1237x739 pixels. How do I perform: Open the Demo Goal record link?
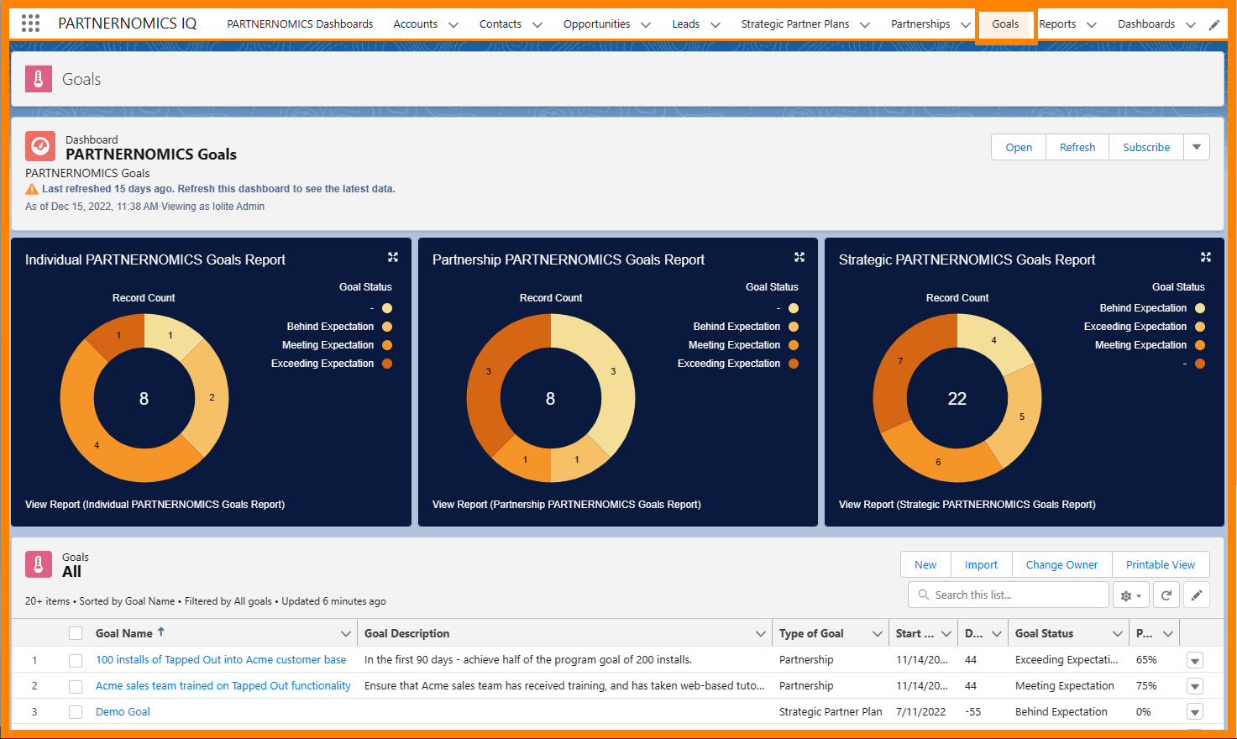tap(123, 712)
